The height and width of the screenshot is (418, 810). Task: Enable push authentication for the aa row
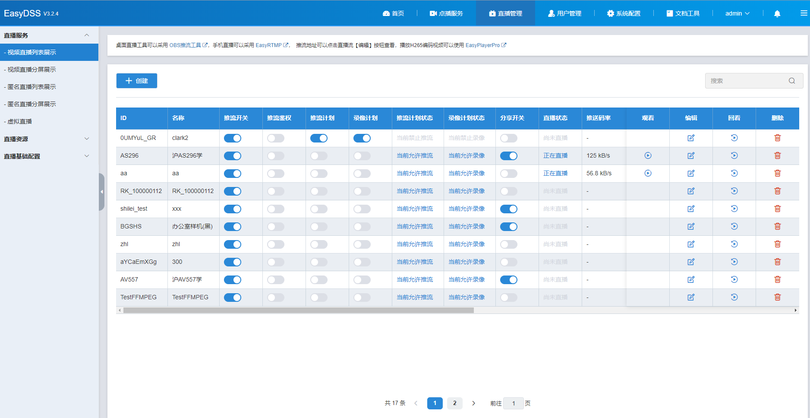pos(276,174)
